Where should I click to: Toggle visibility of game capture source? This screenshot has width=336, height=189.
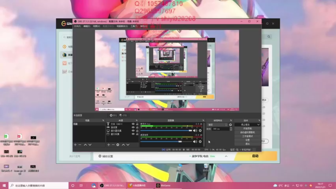(x=133, y=127)
